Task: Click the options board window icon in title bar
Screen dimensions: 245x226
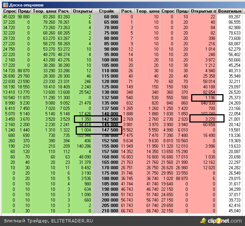Action: click(5, 5)
